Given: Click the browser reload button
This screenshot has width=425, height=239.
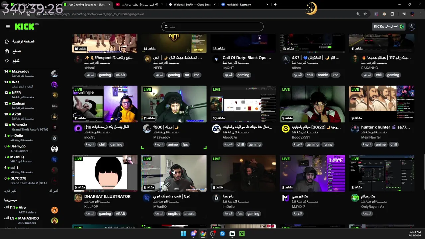Looking at the screenshot, I should pos(21,14).
